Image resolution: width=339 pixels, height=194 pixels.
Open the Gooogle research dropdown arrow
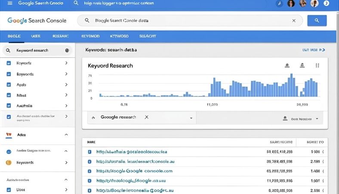191,118
